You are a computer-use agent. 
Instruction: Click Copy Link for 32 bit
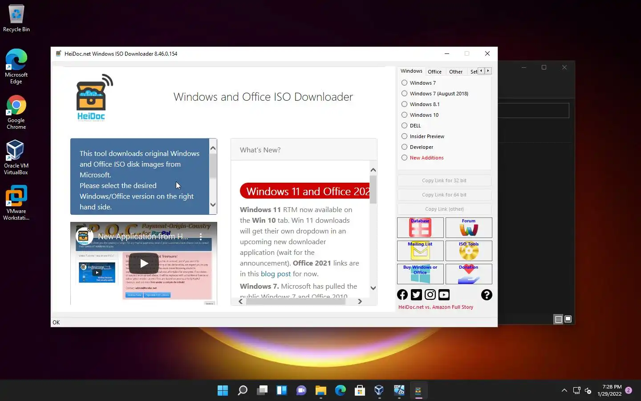coord(444,180)
